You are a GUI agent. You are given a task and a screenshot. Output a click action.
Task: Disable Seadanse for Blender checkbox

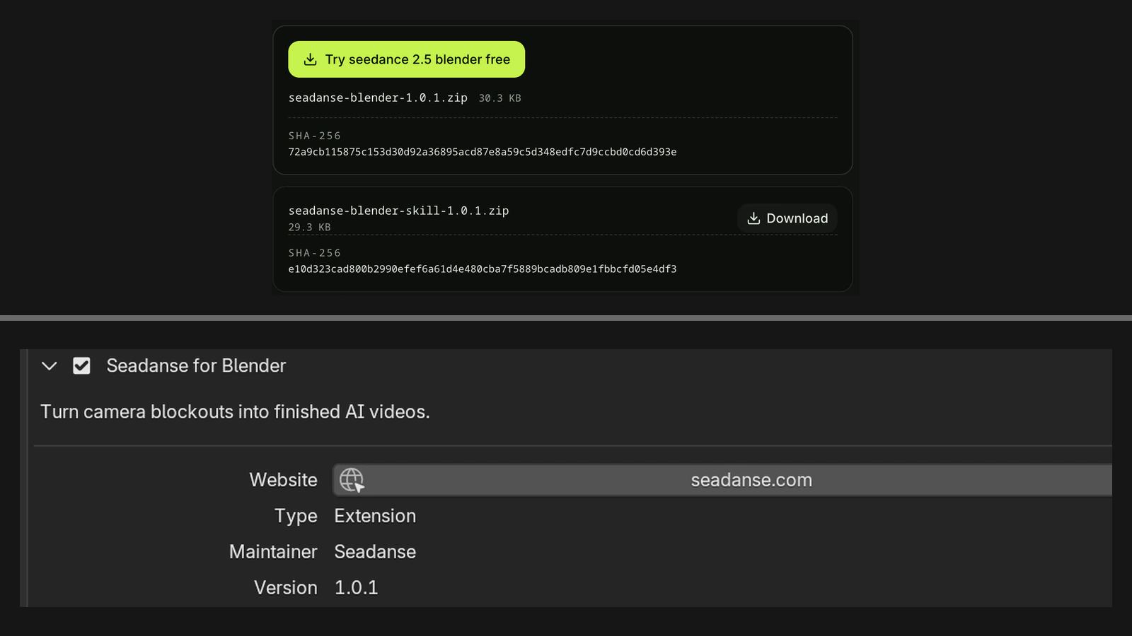pyautogui.click(x=81, y=366)
